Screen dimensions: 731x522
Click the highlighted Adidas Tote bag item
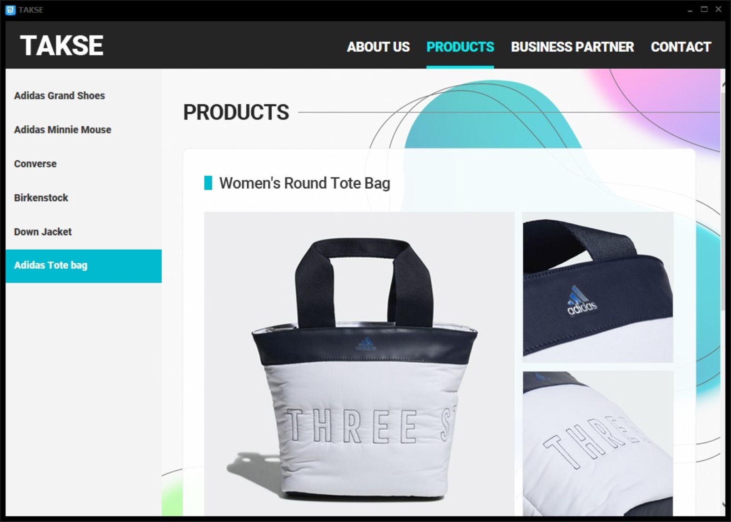(84, 266)
